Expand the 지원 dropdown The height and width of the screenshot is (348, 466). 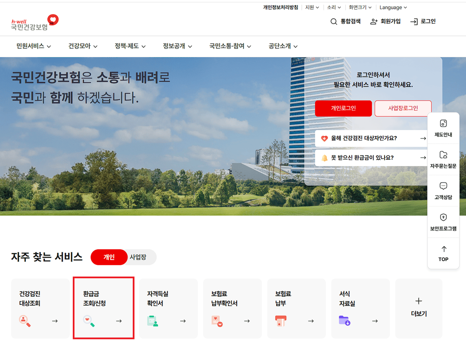312,7
